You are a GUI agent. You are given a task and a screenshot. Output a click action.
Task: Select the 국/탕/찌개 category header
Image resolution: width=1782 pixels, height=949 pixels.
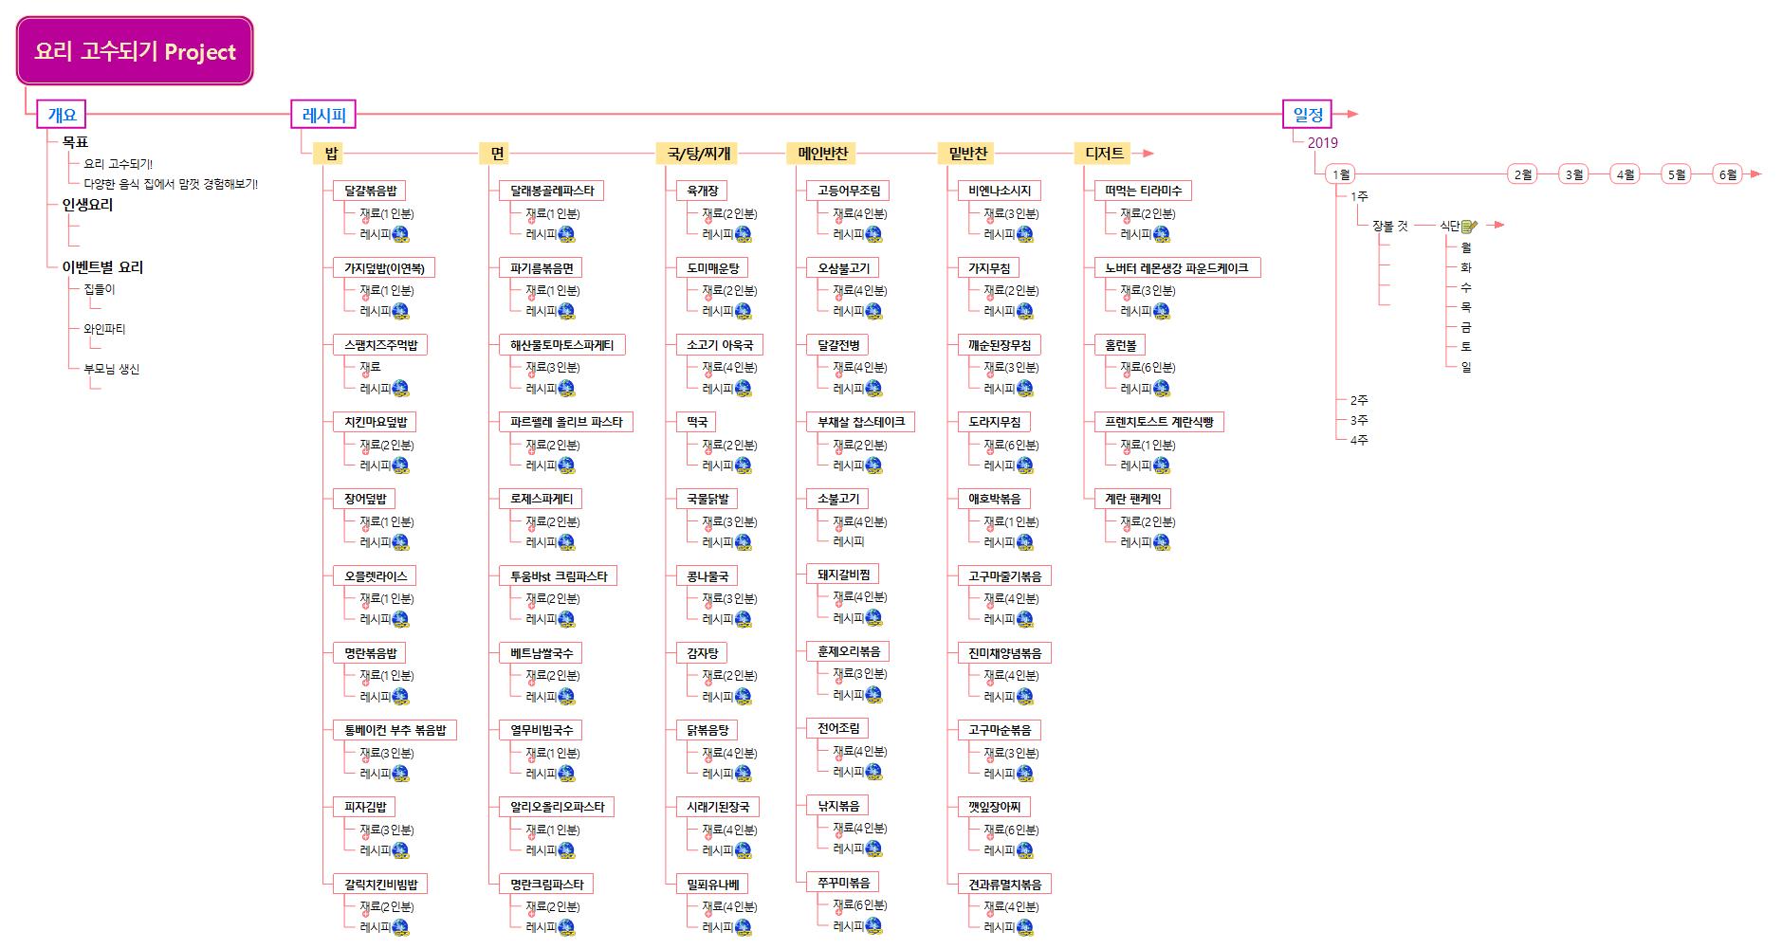coord(698,153)
